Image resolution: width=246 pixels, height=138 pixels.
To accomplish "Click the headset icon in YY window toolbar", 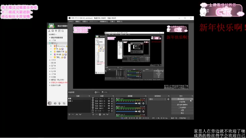I will click(53, 31).
